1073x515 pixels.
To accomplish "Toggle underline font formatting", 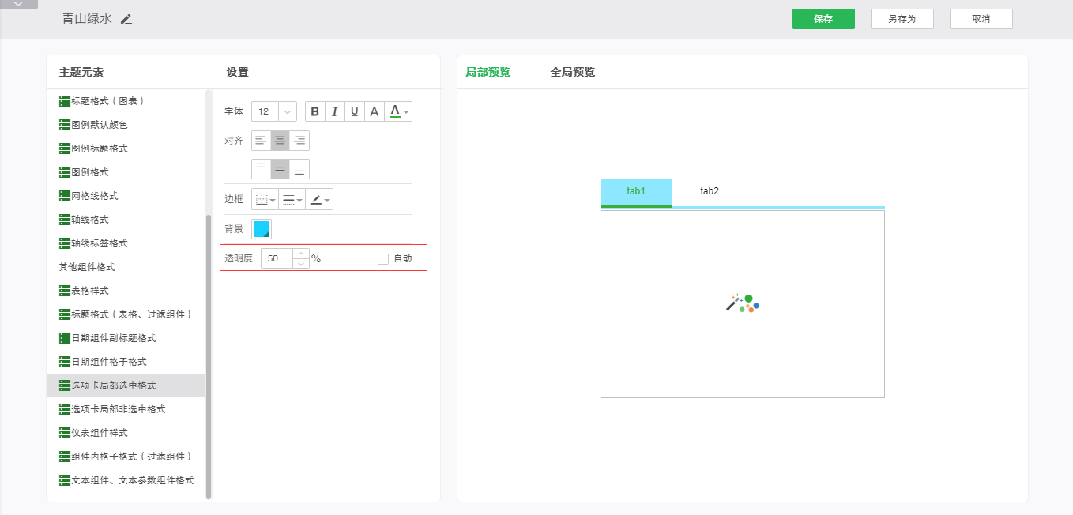I will tap(355, 111).
